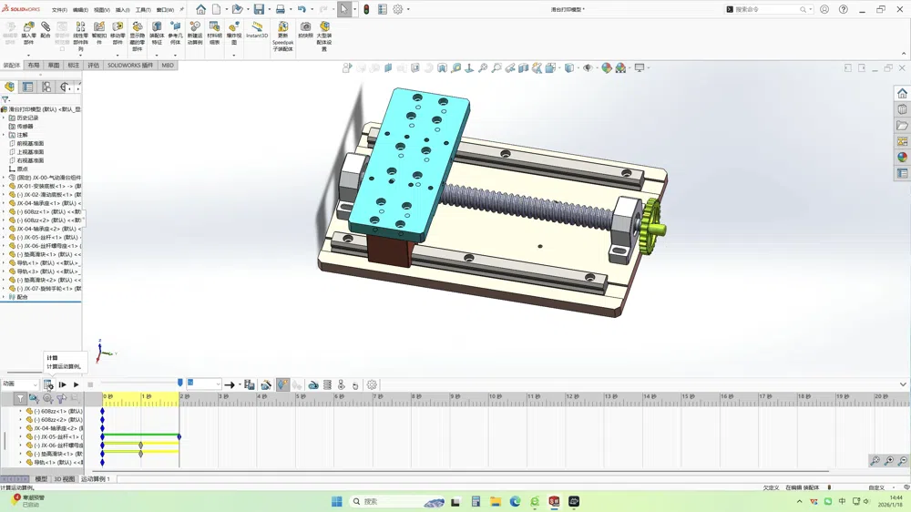Click the Save toolbar icon
911x512 pixels.
click(x=259, y=9)
